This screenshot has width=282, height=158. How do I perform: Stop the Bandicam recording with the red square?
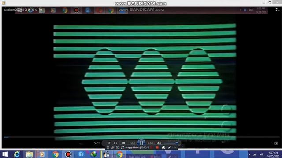coord(157,147)
